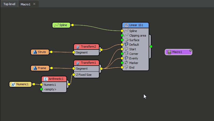The image size is (214, 121).
Task: Click the Macro1 node icon
Action: point(169,52)
